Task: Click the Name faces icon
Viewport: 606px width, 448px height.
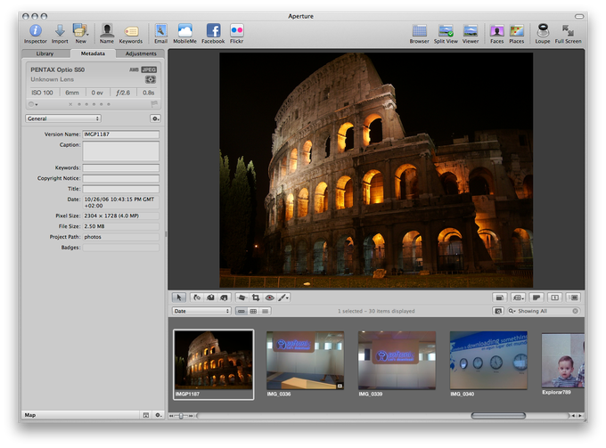Action: point(107,31)
